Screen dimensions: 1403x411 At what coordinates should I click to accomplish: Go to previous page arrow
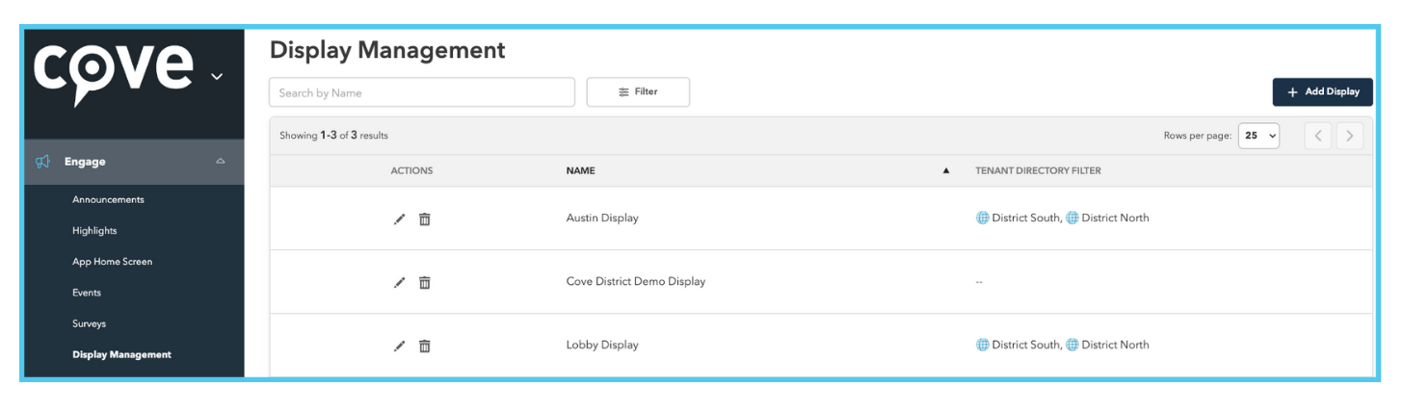coord(1318,136)
